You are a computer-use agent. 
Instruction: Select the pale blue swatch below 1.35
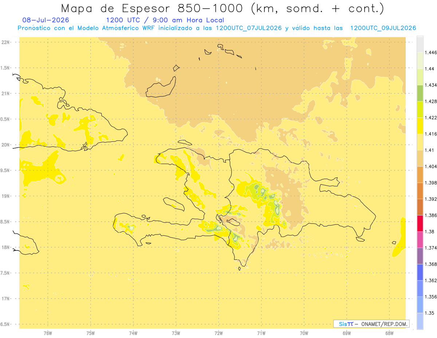click(420, 321)
